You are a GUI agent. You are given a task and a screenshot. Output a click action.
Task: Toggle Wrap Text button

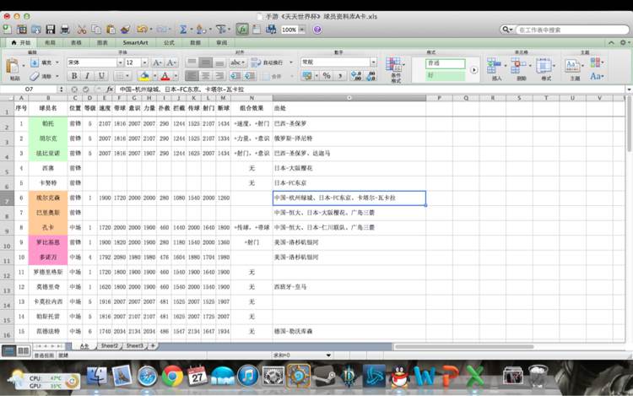[268, 62]
